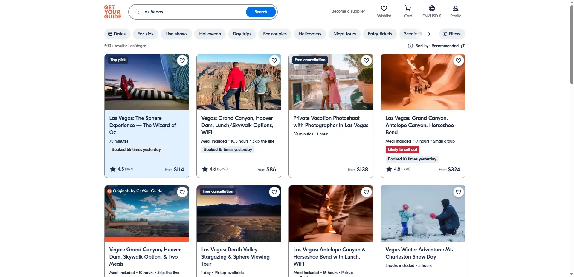Open Grand Canyon, Antelope Canyon, Horseshoe Bend title
Viewport: 574px width, 277px height.
click(420, 125)
